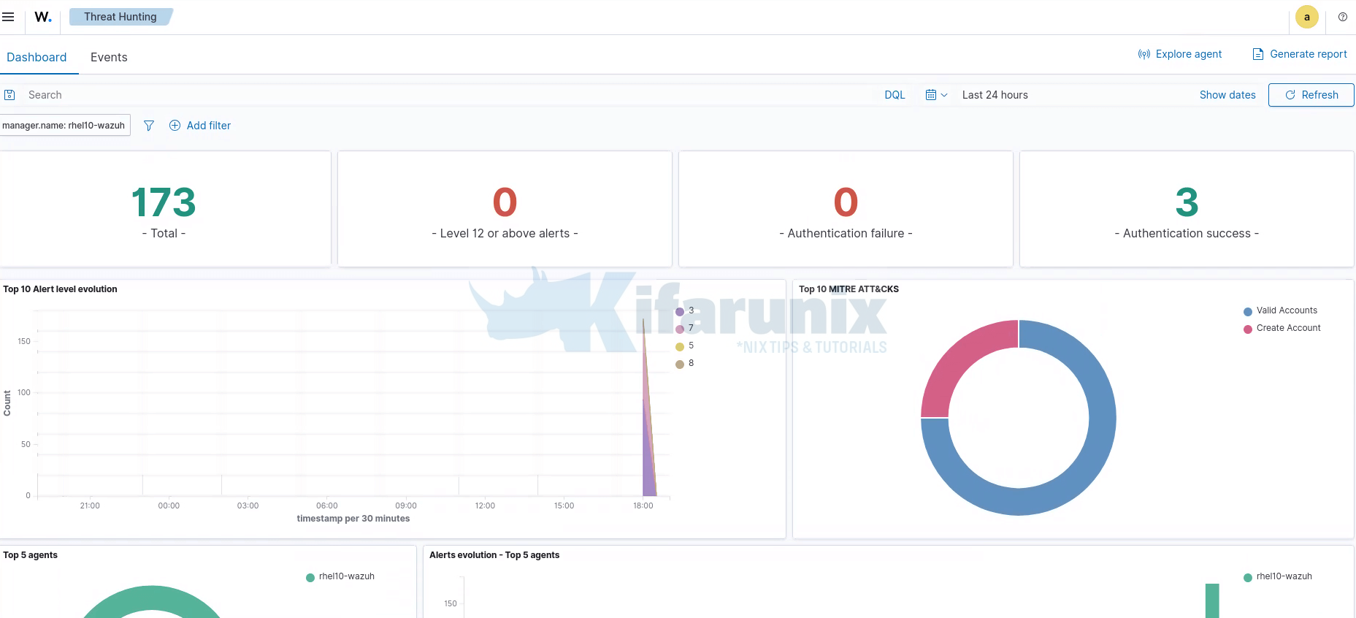Click the green Top 5 agents donut

(x=152, y=598)
